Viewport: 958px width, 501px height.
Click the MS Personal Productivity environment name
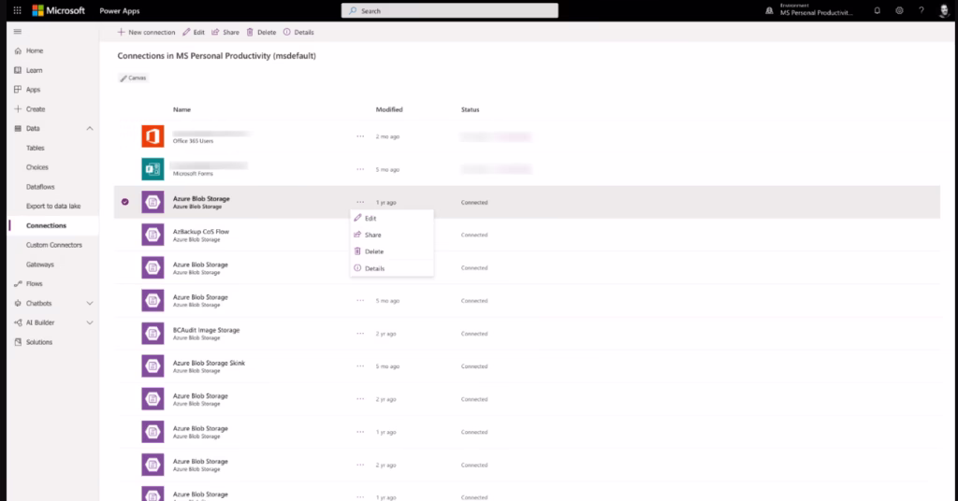[x=816, y=13]
